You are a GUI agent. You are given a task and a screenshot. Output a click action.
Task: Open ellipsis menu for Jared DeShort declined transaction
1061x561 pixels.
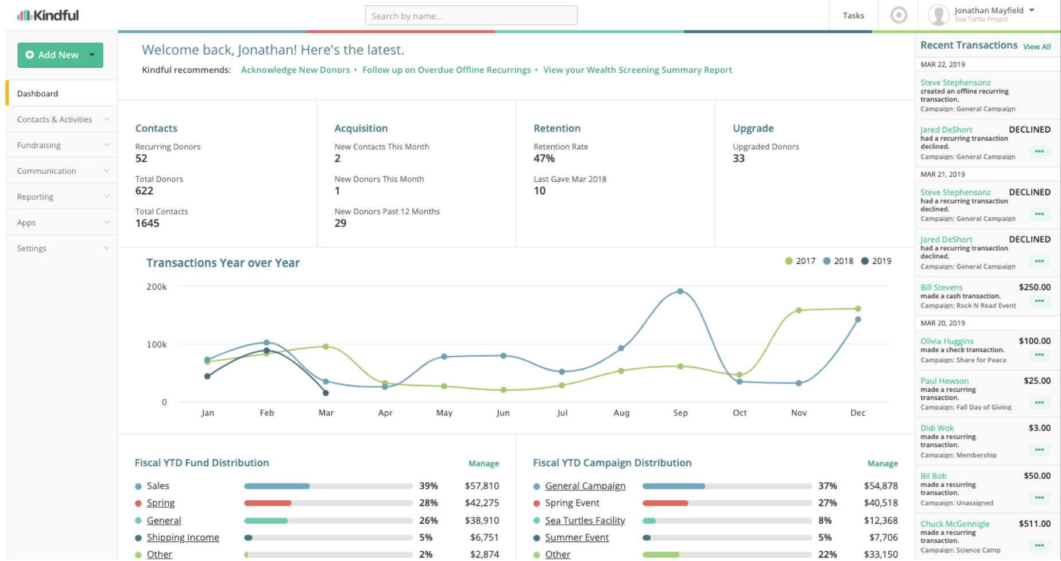tap(1039, 151)
